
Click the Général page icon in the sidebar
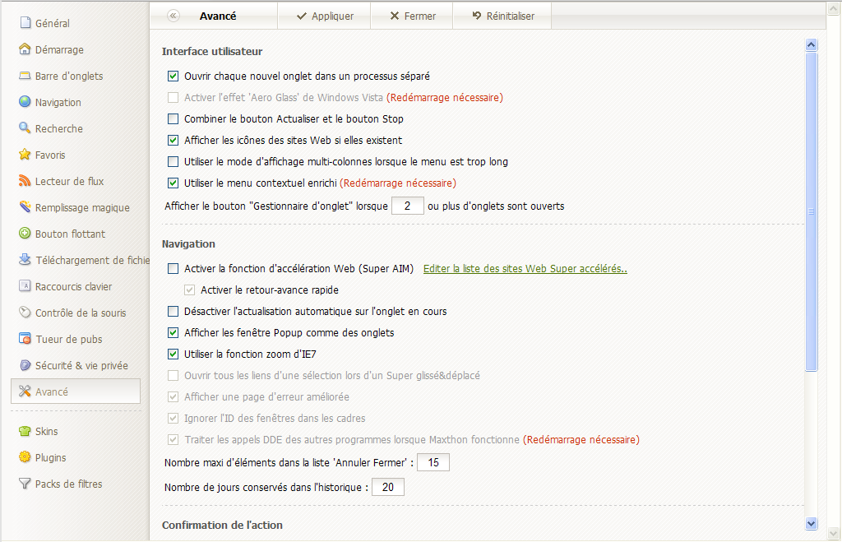(x=25, y=22)
